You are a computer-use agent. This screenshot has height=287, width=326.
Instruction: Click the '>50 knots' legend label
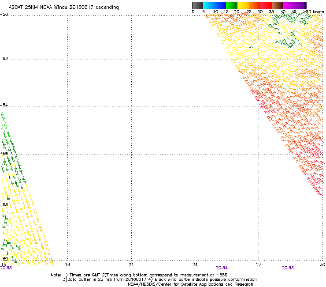point(314,12)
